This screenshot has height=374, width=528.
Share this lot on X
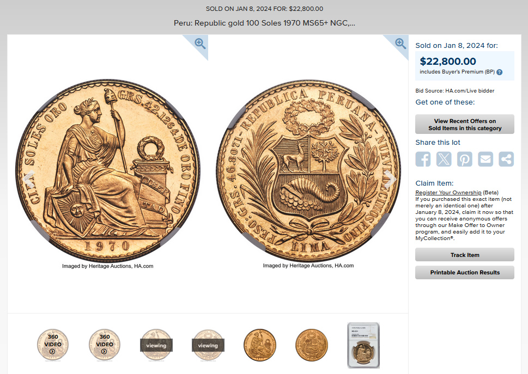tap(444, 159)
